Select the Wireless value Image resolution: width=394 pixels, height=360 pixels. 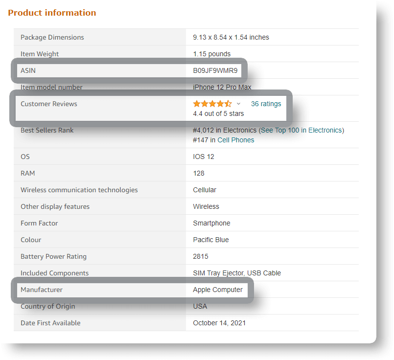[x=206, y=206]
